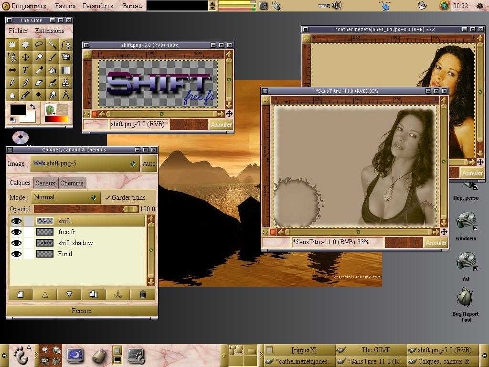Screen dimensions: 489x367
Task: Click the duplicate layer icon
Action: click(94, 294)
